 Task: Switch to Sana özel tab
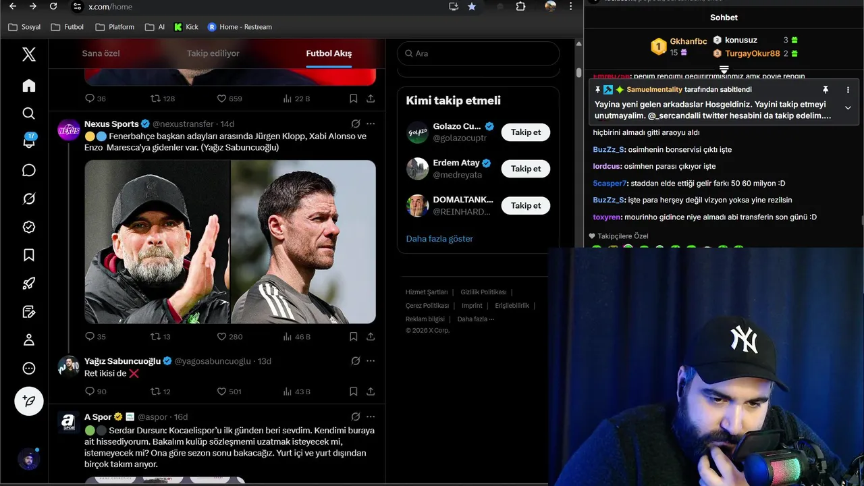[101, 53]
